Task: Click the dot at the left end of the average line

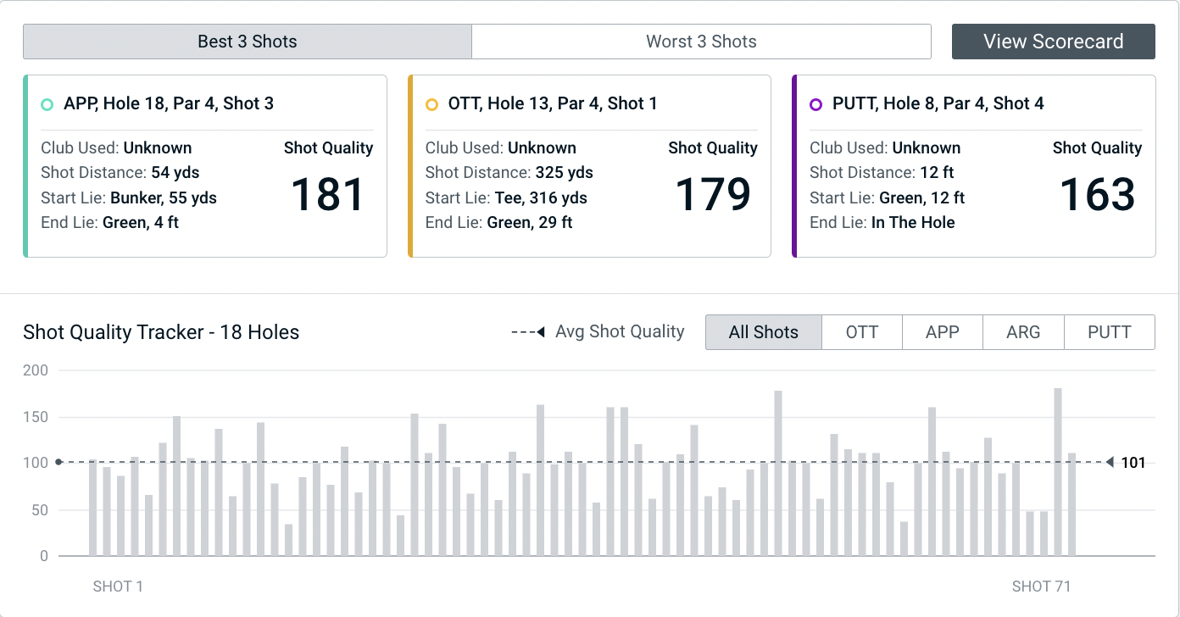Action: [58, 463]
